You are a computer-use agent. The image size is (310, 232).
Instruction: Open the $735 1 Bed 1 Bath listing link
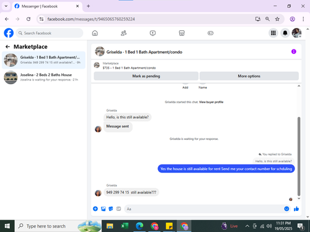pos(129,68)
